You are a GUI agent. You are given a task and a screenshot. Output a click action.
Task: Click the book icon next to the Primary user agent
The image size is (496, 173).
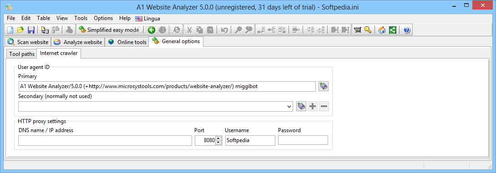[x=324, y=86]
